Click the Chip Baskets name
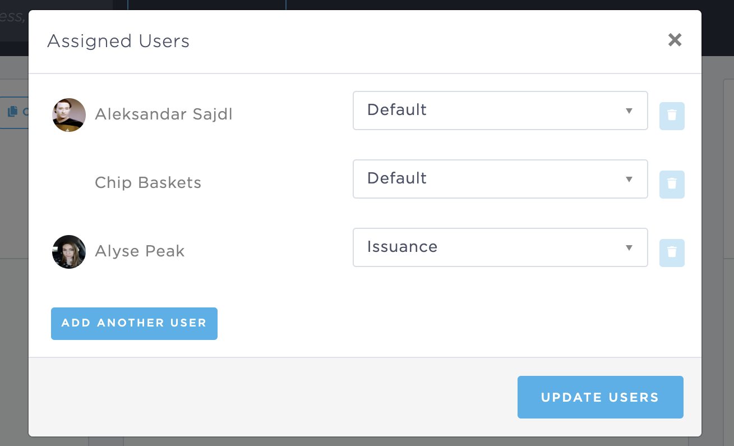The image size is (734, 446). [x=148, y=183]
